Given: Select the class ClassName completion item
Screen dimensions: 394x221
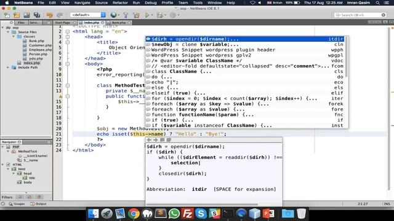Looking at the screenshot, I should click(x=245, y=71).
